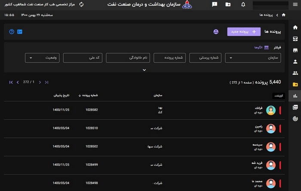The width and height of the screenshot is (301, 191).
Task: Click the شماره پرونده input field
Action: click(x=169, y=58)
